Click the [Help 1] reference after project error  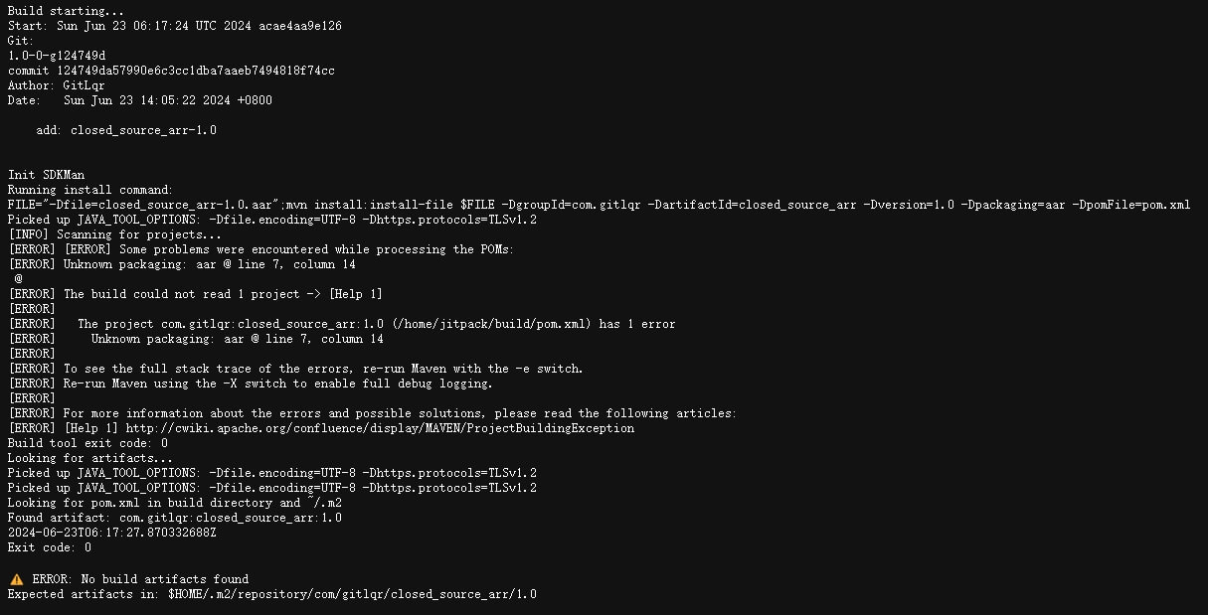coord(355,294)
